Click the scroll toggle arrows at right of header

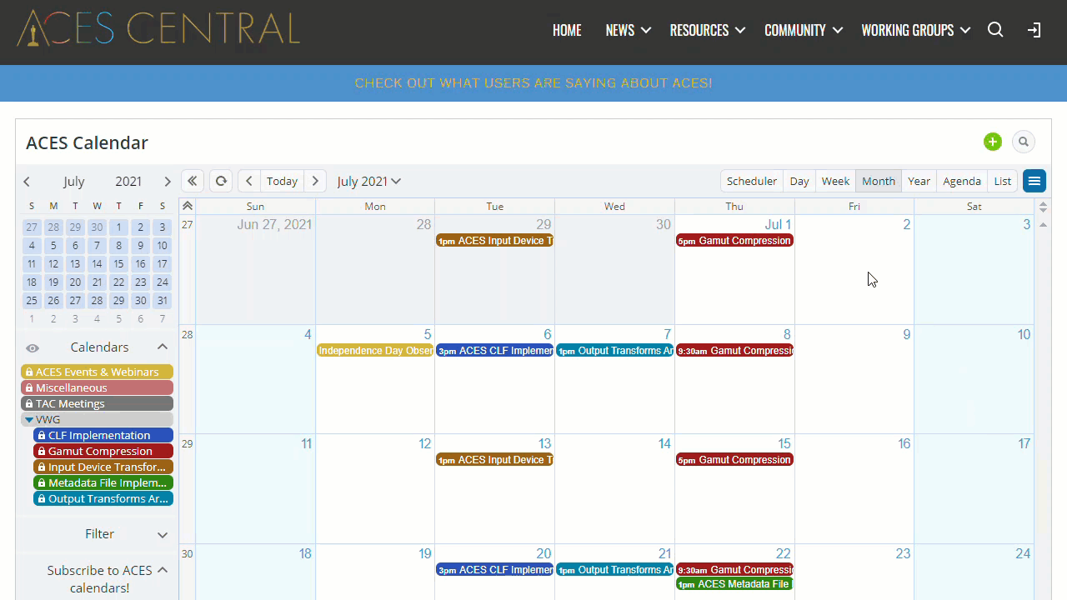click(x=1042, y=207)
